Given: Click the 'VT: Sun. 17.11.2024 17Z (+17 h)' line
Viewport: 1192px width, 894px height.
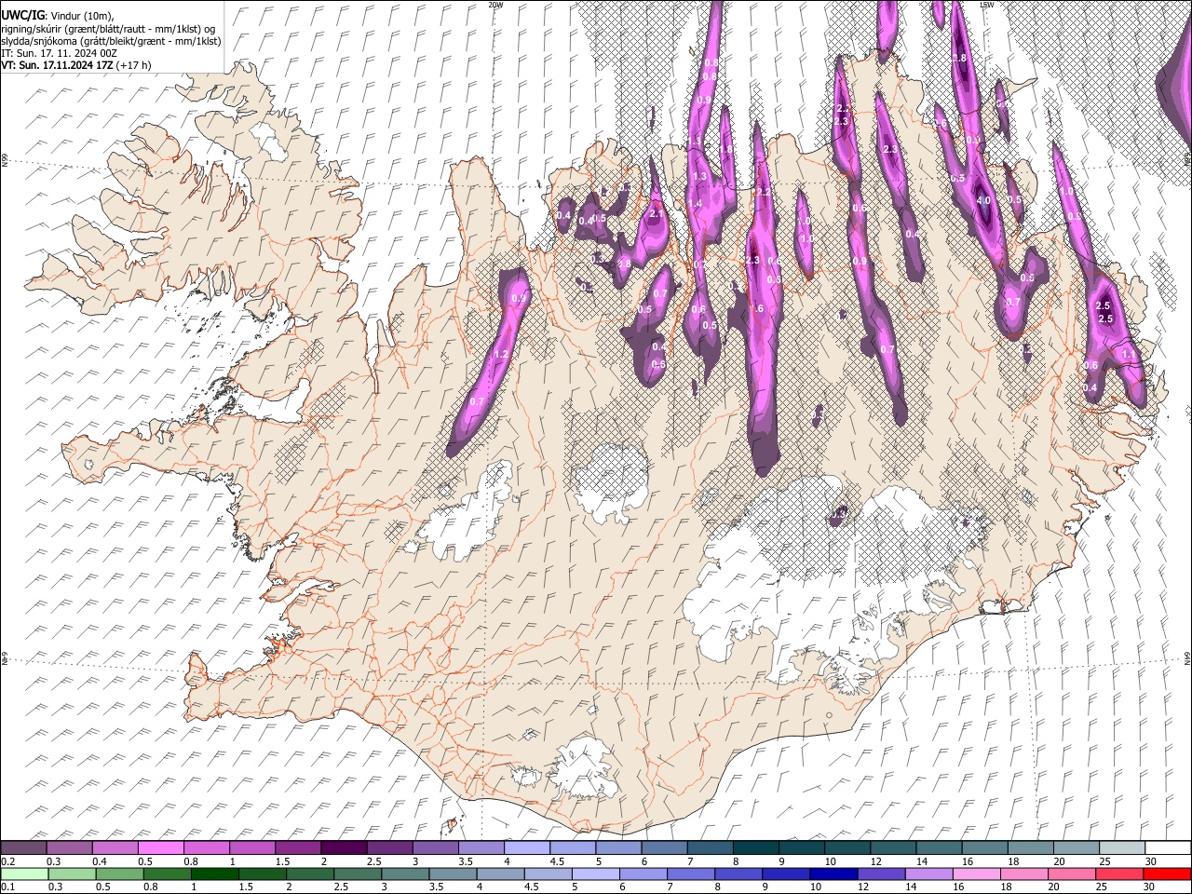Looking at the screenshot, I should [75, 65].
